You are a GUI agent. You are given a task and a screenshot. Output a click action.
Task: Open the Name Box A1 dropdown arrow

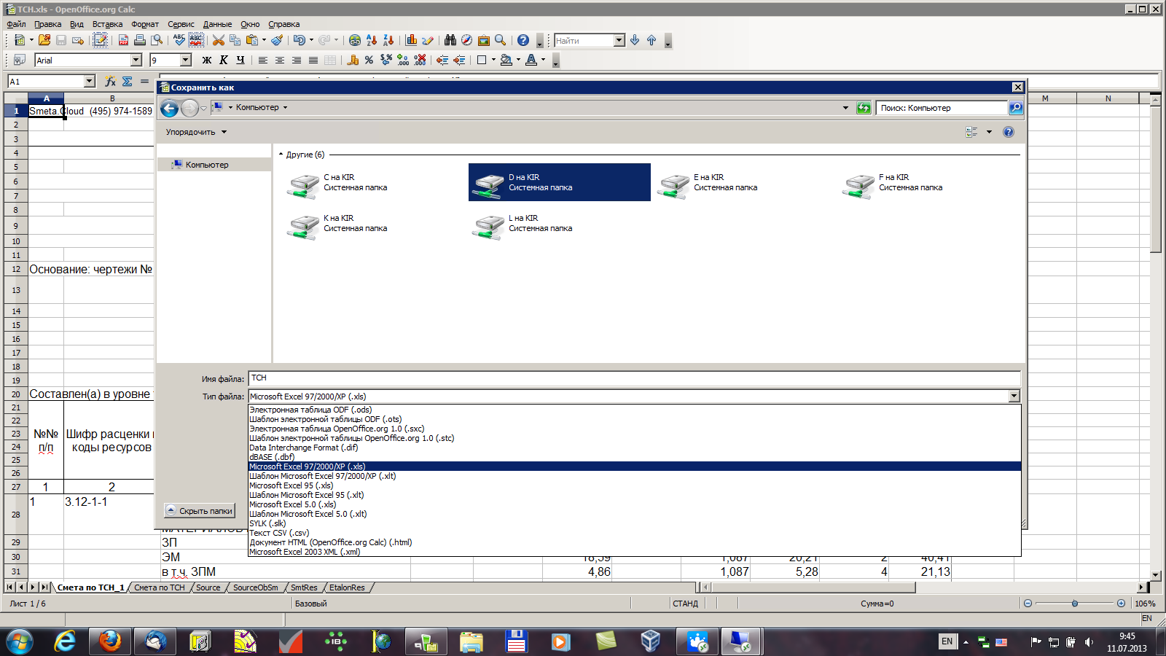90,82
